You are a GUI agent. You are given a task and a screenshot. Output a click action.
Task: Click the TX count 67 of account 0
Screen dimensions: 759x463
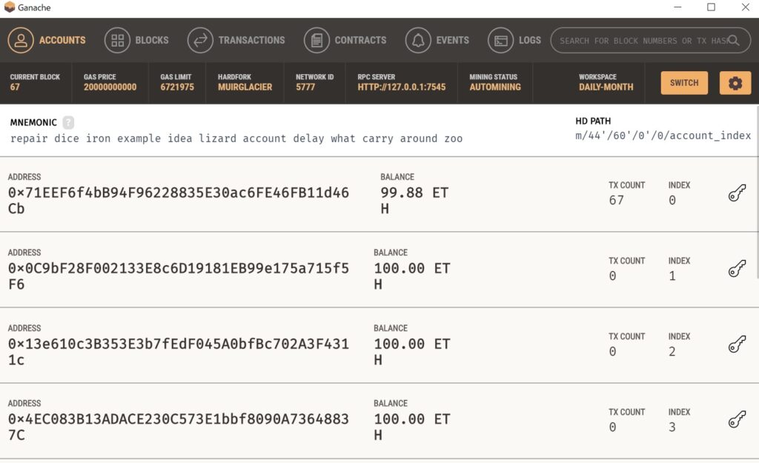tap(616, 200)
